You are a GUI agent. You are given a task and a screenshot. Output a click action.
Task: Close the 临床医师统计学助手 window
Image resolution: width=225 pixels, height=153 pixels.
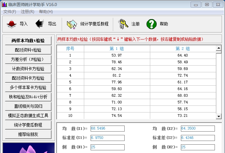point(218,5)
